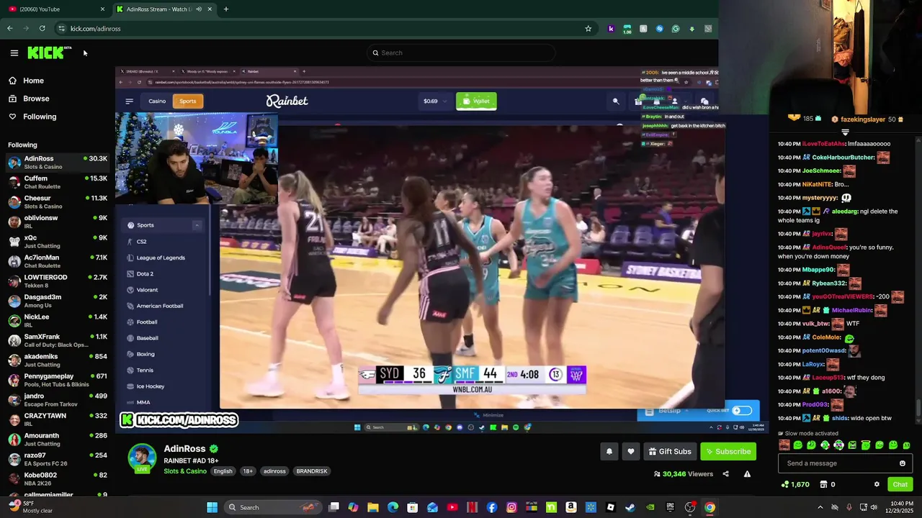Toggle stream notifications bell
Image resolution: width=922 pixels, height=518 pixels.
click(609, 452)
